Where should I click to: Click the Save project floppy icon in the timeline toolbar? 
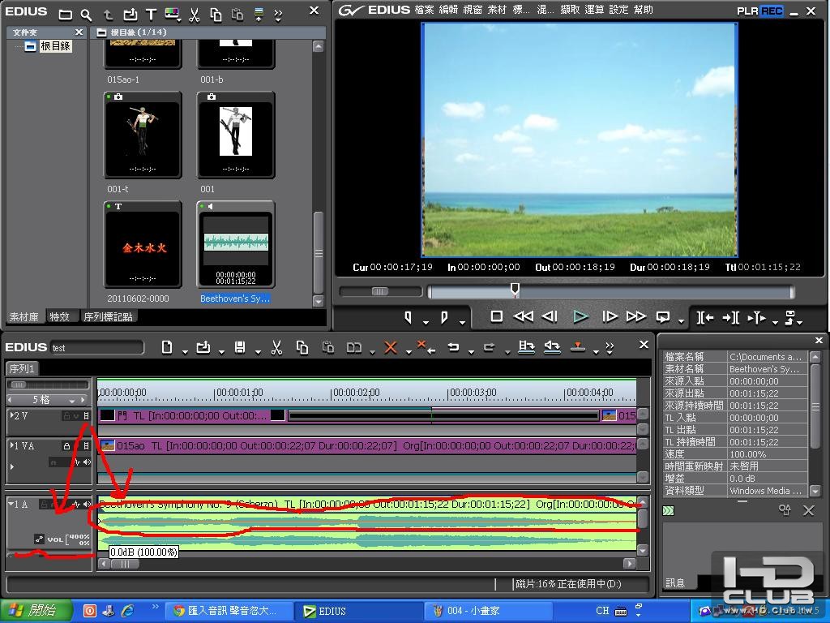pyautogui.click(x=240, y=347)
